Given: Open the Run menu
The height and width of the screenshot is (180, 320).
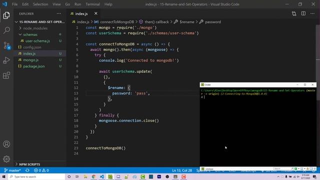Looking at the screenshot, I should [78, 4].
